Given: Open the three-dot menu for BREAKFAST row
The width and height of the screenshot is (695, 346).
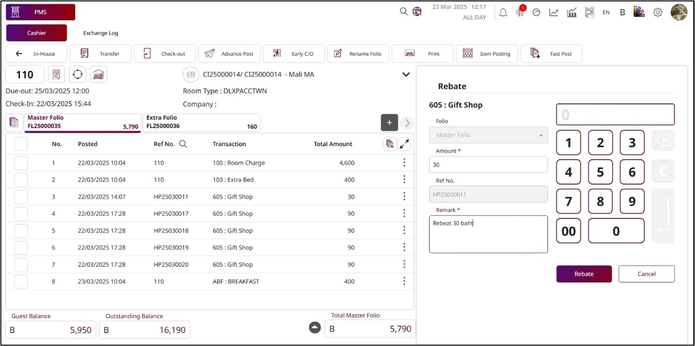Looking at the screenshot, I should [404, 281].
